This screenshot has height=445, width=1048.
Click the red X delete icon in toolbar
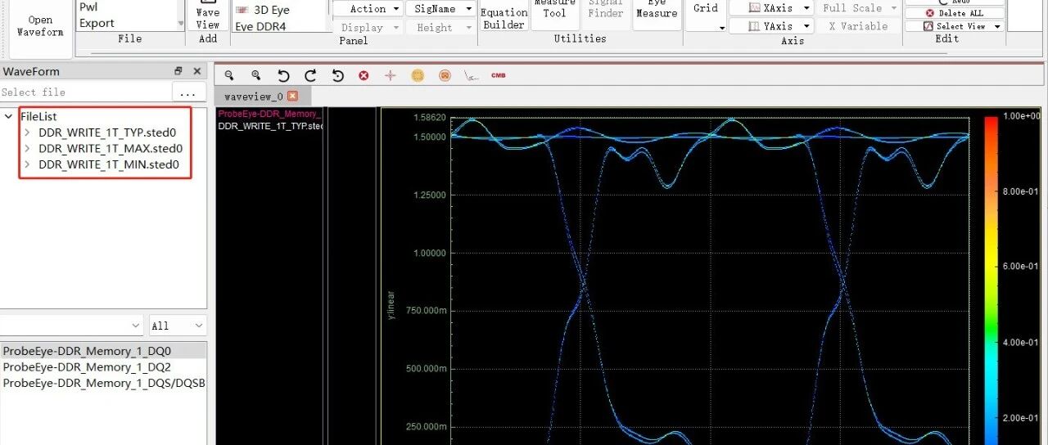pos(364,75)
